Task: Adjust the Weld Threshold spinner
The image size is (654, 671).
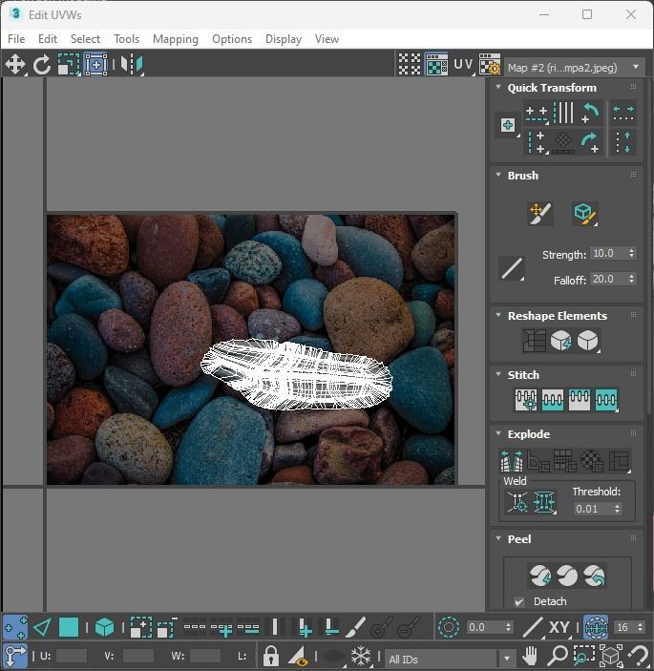Action: coord(617,509)
